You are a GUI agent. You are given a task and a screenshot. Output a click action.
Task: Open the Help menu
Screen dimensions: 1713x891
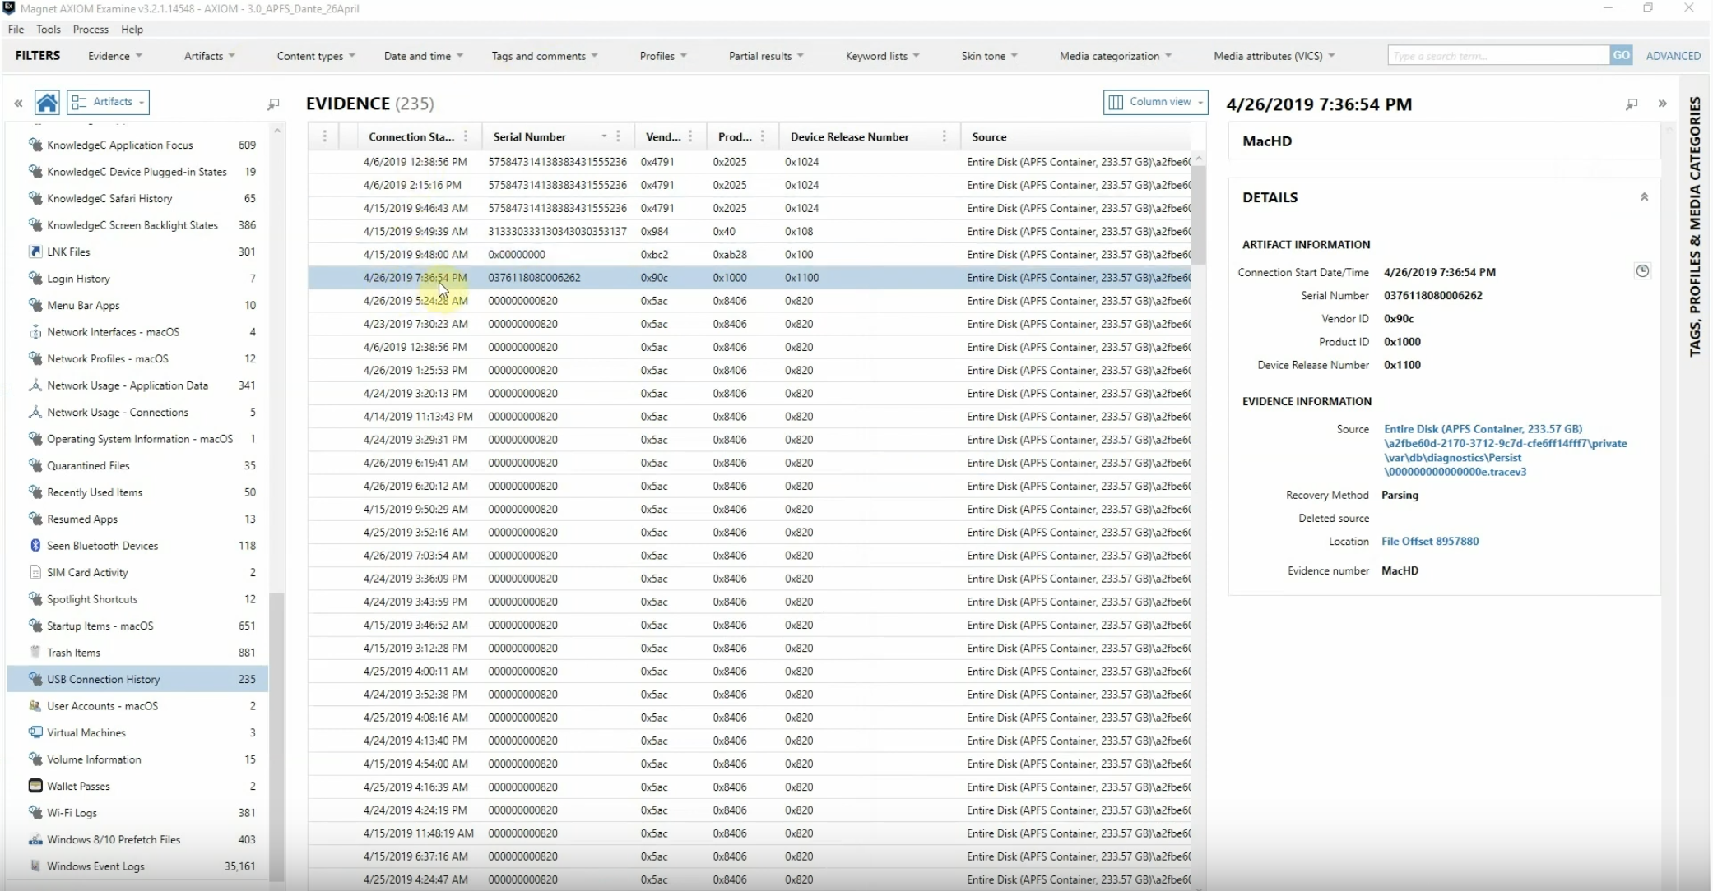[x=132, y=29]
